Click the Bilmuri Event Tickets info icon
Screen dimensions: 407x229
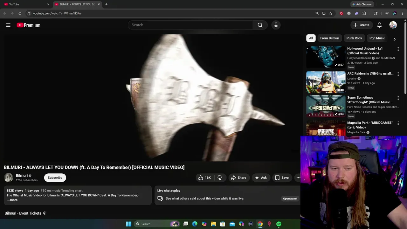click(x=45, y=213)
